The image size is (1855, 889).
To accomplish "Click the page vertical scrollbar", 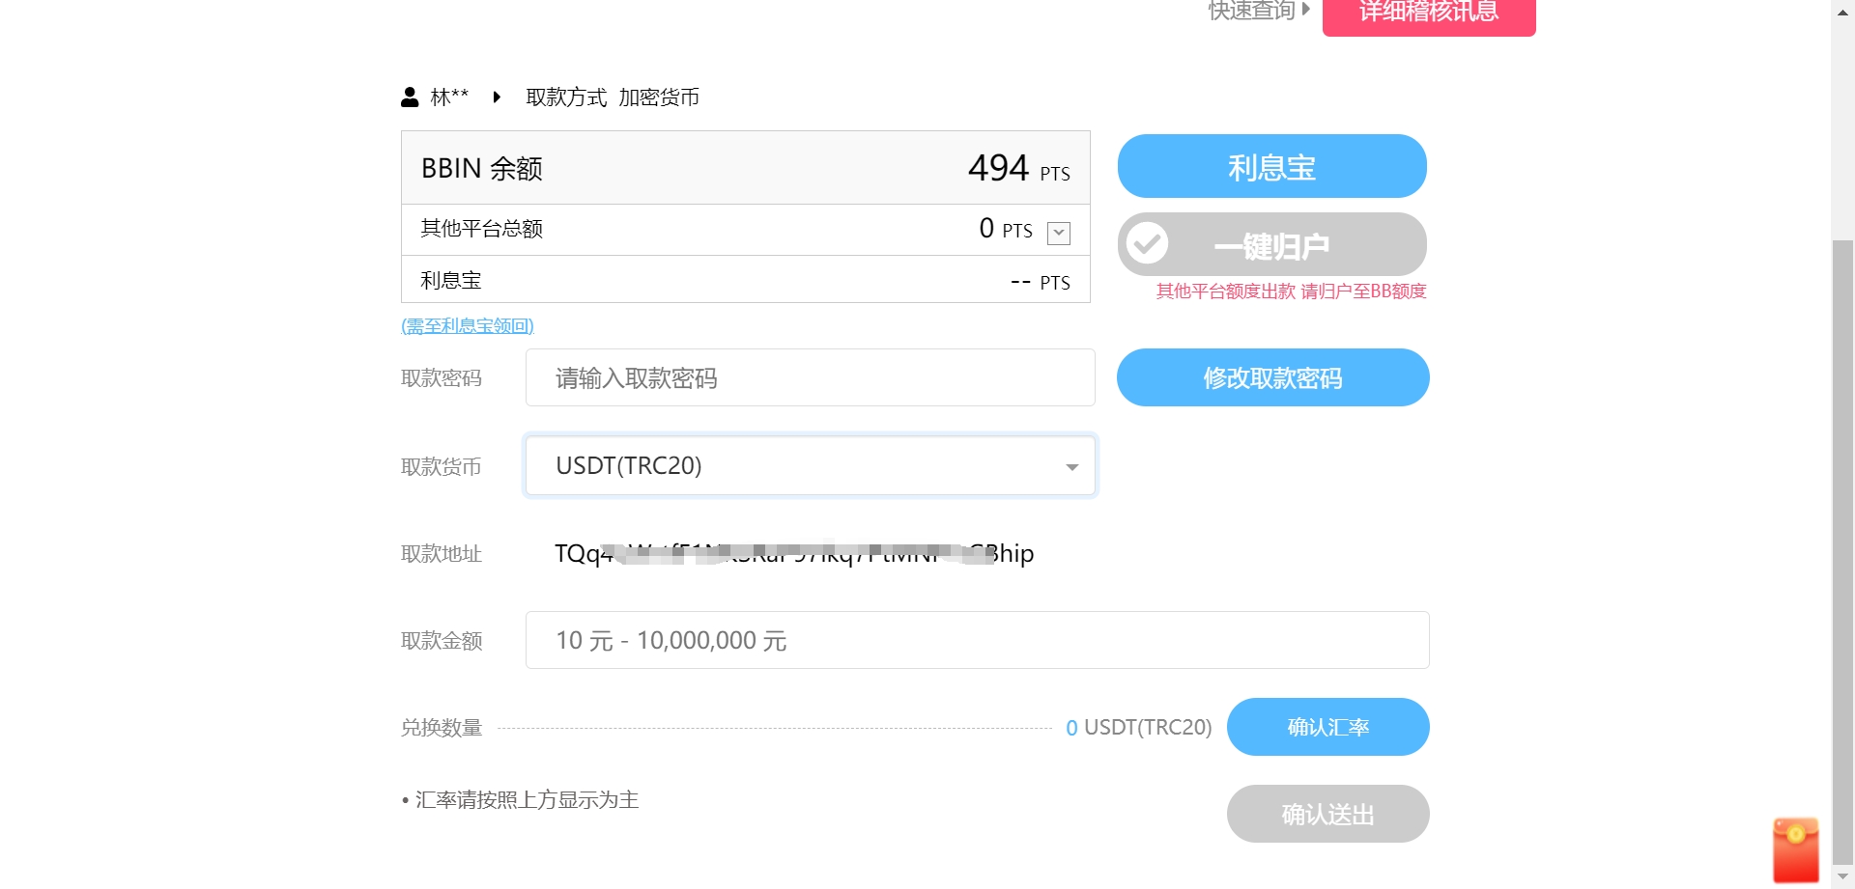I will click(1842, 552).
